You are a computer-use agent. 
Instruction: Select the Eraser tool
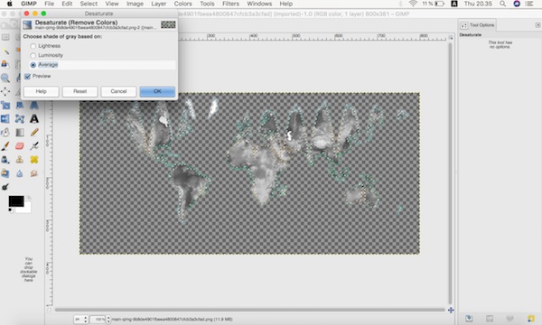tap(20, 146)
